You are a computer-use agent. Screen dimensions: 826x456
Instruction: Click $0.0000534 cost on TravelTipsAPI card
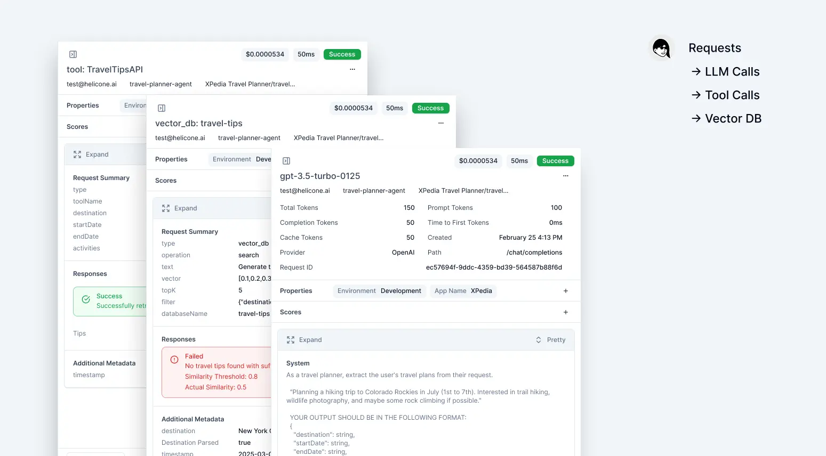tap(265, 54)
